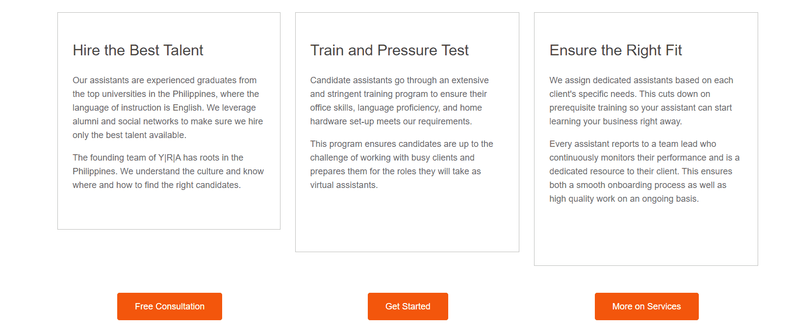791x329 pixels.
Task: Click paragraph starting We assign dedicated assistants
Action: tap(641, 101)
